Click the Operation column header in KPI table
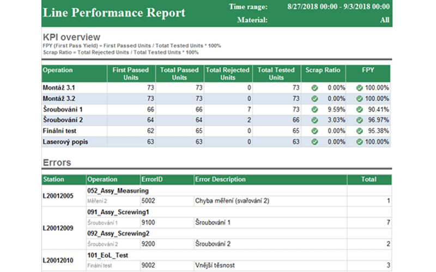This screenshot has width=436, height=272. tap(58, 70)
